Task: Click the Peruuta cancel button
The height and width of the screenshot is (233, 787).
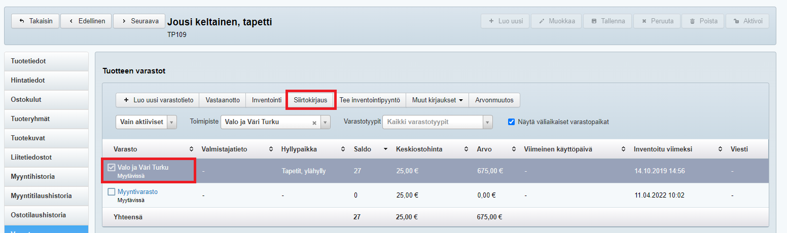Action: tap(657, 21)
